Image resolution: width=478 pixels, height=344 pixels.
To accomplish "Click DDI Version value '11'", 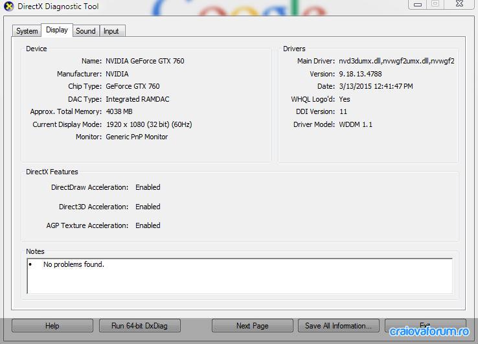I will (343, 111).
